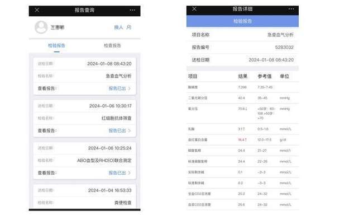Open the more options menu on the 报告详细 screen
The image size is (339, 215).
click(291, 9)
